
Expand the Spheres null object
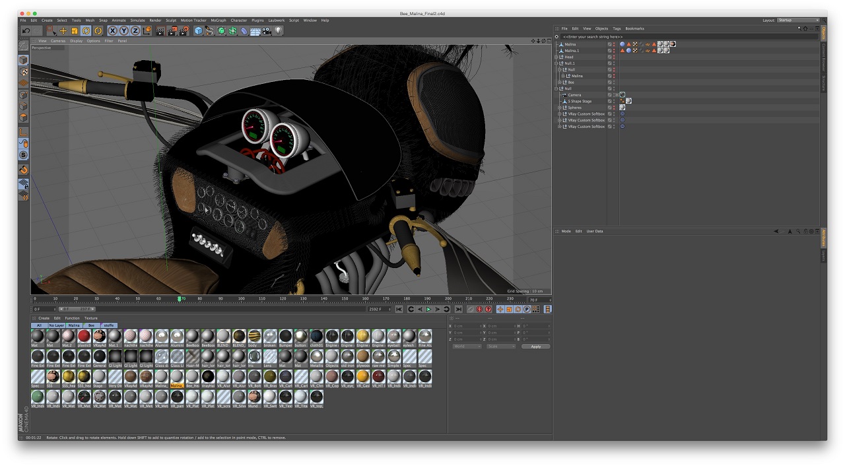click(x=560, y=108)
